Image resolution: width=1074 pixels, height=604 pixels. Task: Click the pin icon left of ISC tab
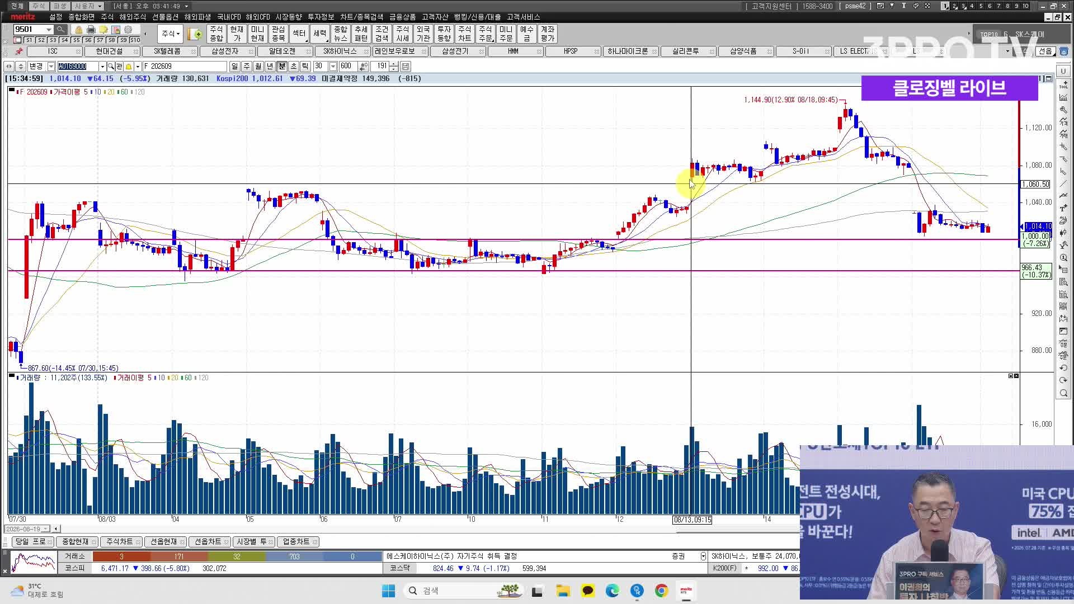click(19, 51)
